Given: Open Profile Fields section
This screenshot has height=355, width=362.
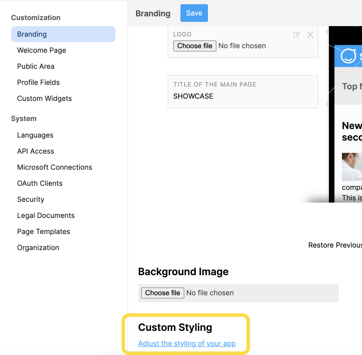Looking at the screenshot, I should tap(38, 82).
